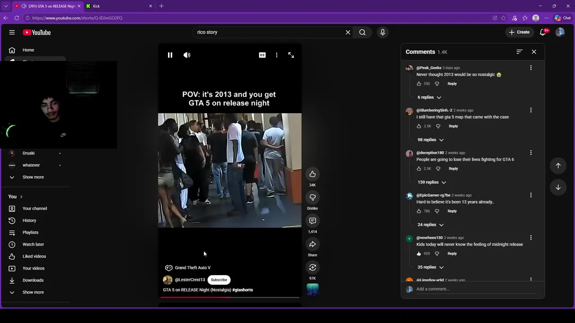
Task: Pause the Short video
Action: pyautogui.click(x=170, y=55)
